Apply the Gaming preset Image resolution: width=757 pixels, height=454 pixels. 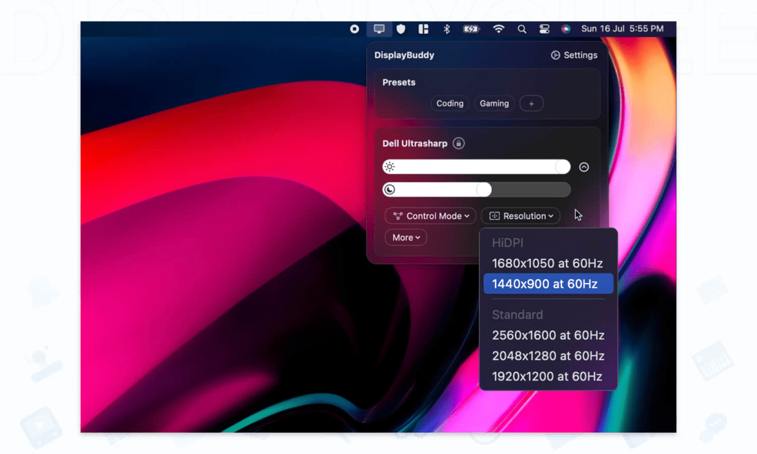[494, 103]
